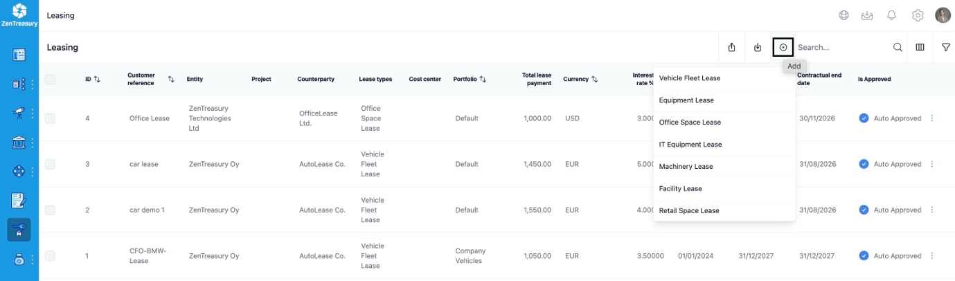
Task: Expand the telescope sidebar submenu dots
Action: pyautogui.click(x=33, y=114)
